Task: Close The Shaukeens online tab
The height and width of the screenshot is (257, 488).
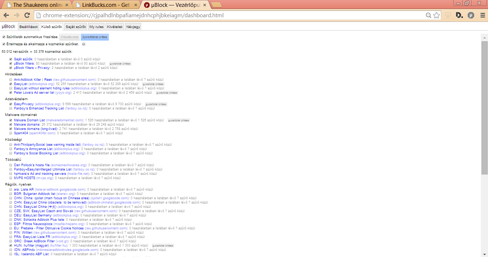Action: 66,5
